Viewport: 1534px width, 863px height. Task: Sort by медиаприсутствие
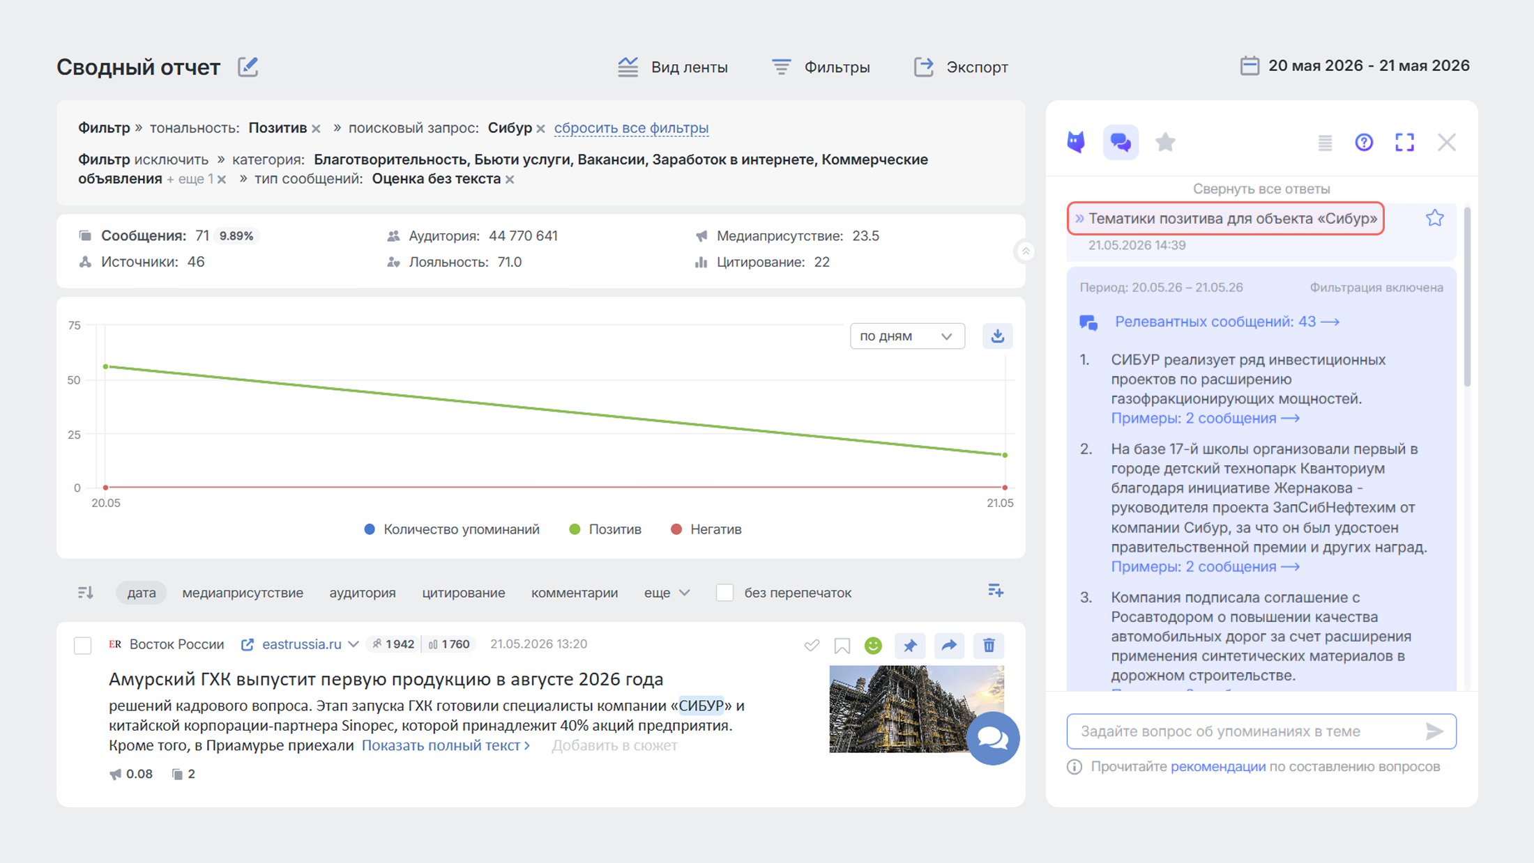[243, 593]
